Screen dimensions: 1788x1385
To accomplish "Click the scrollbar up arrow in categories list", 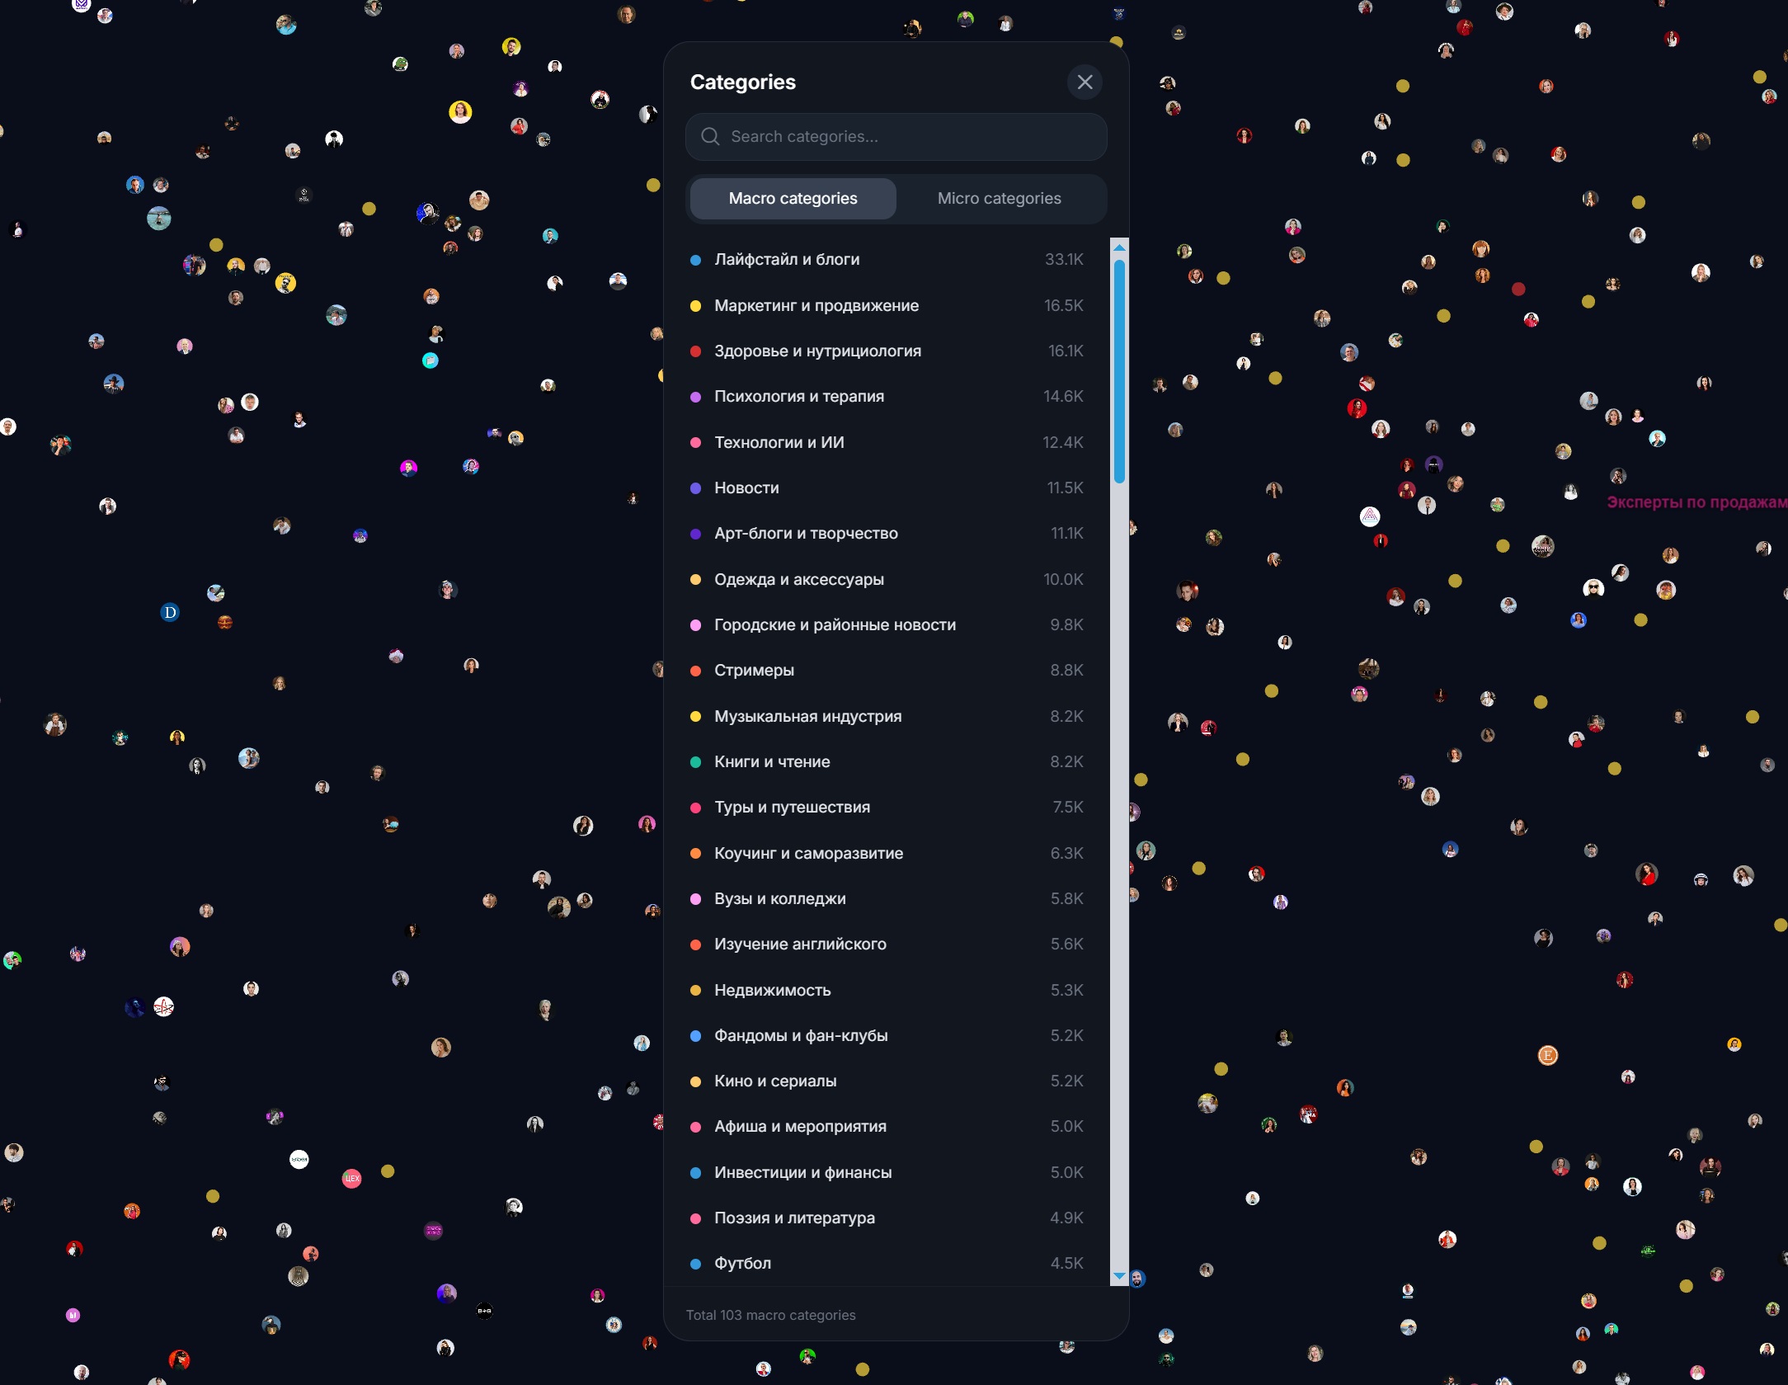I will pyautogui.click(x=1119, y=247).
